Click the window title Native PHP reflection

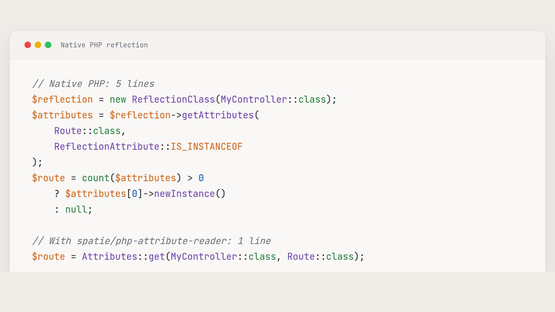(x=104, y=45)
